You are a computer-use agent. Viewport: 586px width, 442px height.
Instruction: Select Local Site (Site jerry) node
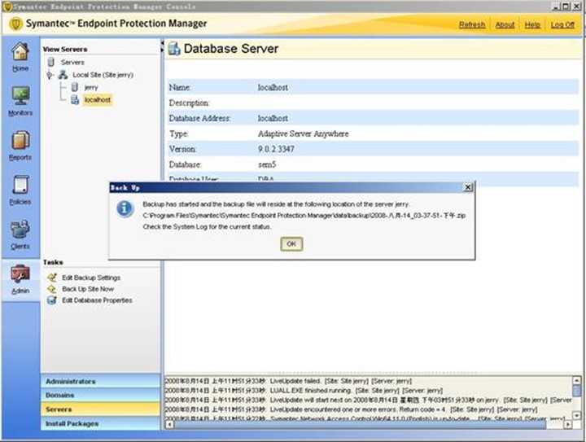click(103, 75)
